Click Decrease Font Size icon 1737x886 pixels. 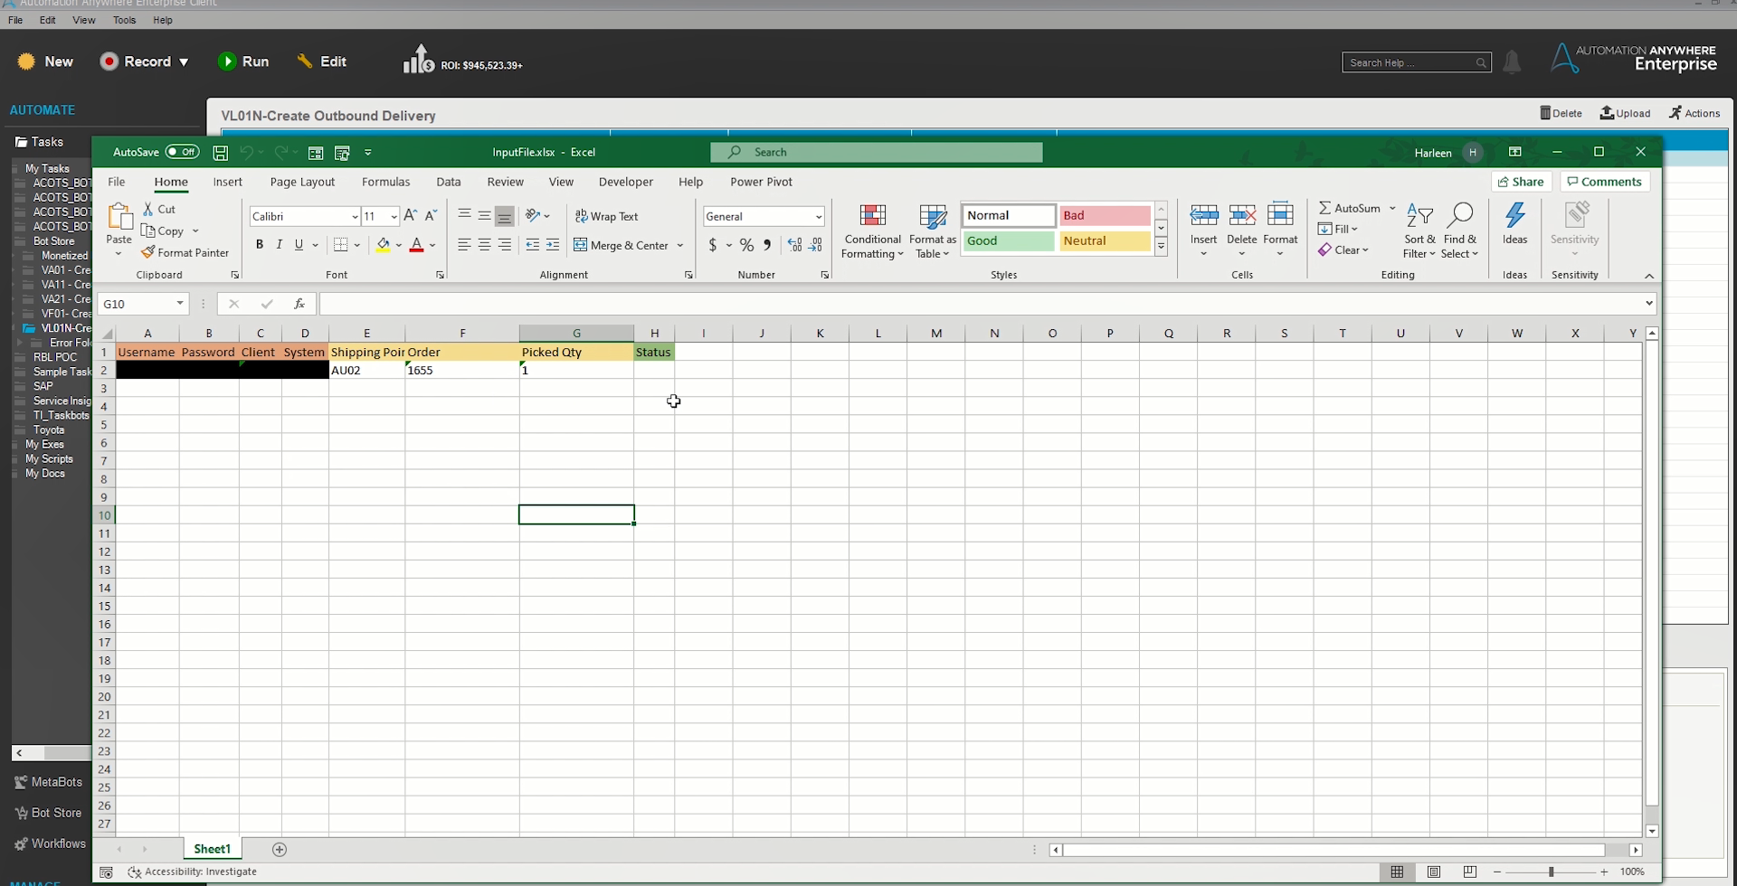pos(431,216)
